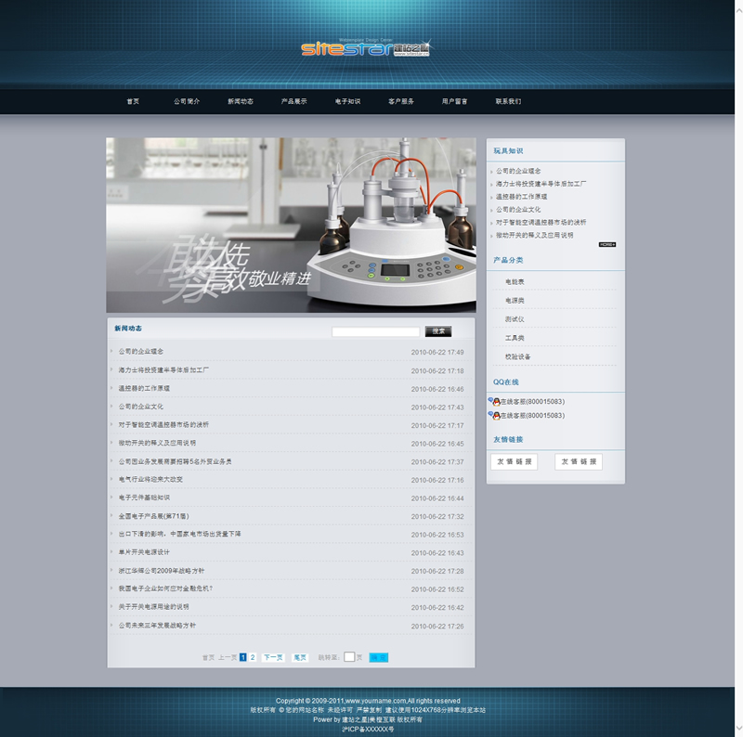Click the SiteStar logo in header
This screenshot has height=737, width=743.
tap(366, 48)
